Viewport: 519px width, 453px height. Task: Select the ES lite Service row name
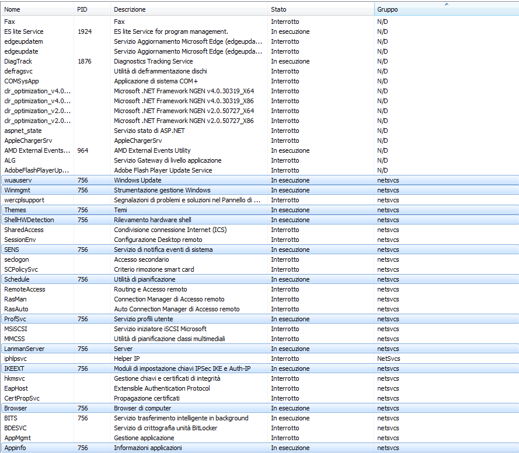pos(24,31)
